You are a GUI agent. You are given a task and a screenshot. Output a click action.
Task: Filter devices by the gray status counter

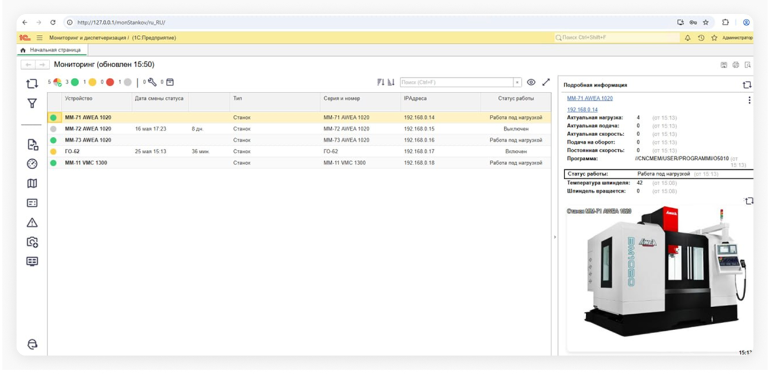(x=128, y=83)
